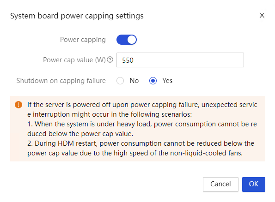This screenshot has width=275, height=202.
Task: Focus the Power cap value input field
Action: [180, 60]
